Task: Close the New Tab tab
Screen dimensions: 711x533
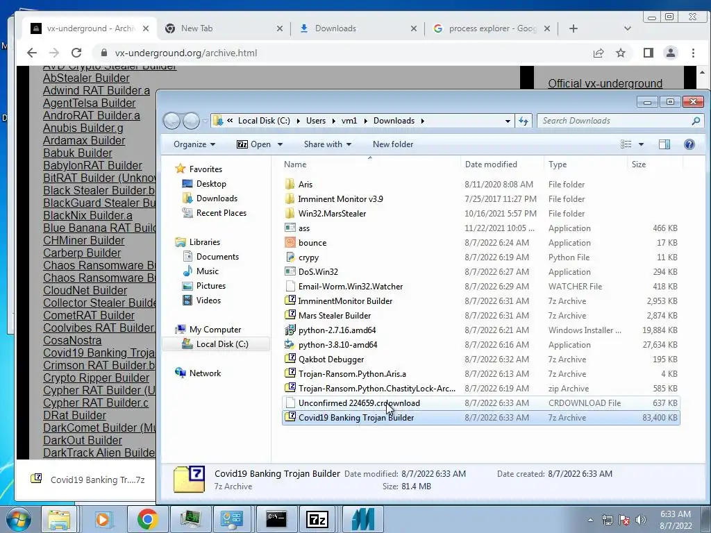Action: coord(280,28)
